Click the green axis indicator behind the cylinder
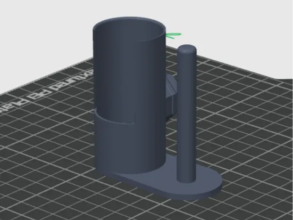The height and width of the screenshot is (220, 293). 173,36
